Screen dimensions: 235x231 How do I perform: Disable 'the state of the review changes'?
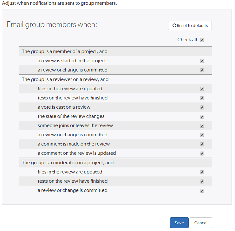click(202, 117)
